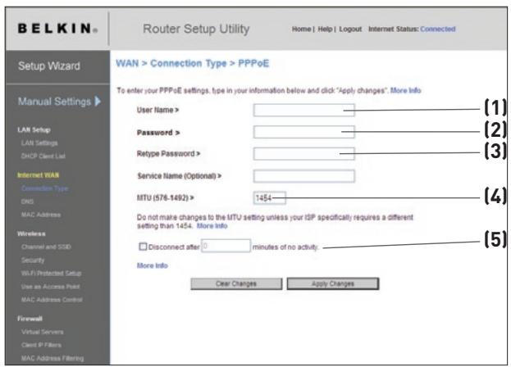Click the Retype Password field
Viewport: 511px width, 367px height.
[x=303, y=153]
